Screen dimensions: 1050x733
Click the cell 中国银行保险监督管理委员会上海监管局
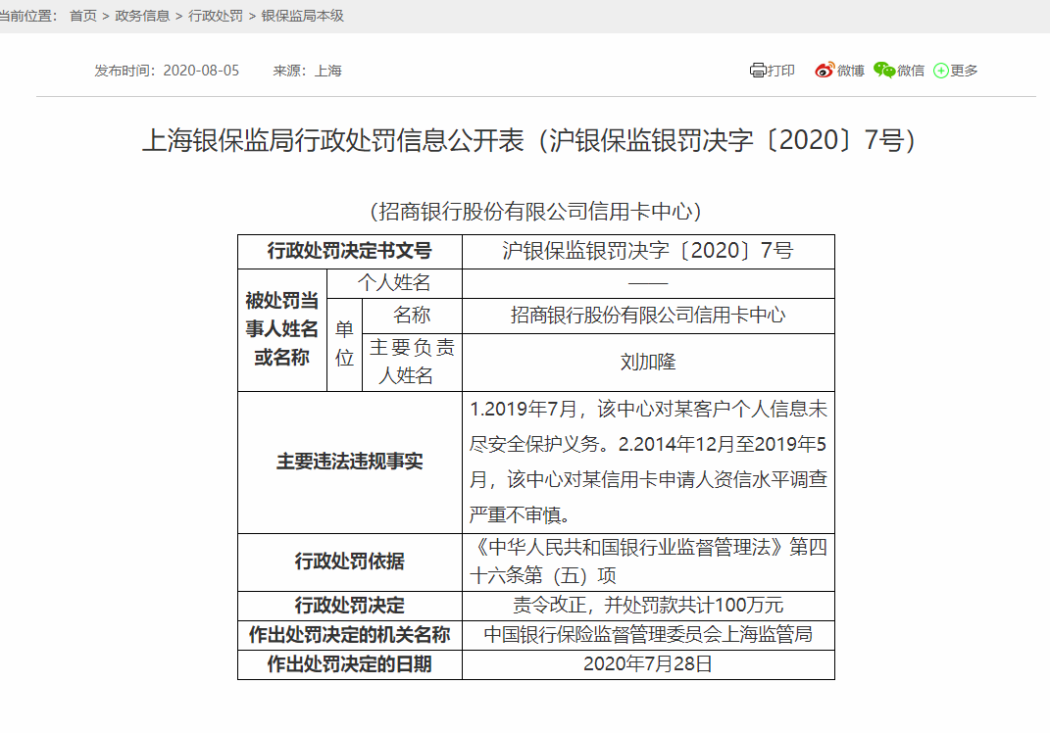[x=648, y=635]
